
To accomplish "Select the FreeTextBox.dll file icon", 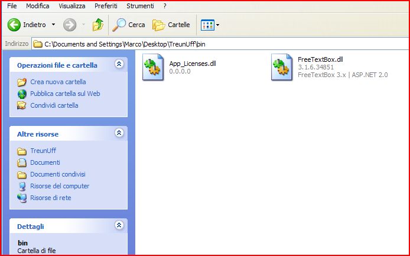I will pyautogui.click(x=282, y=67).
